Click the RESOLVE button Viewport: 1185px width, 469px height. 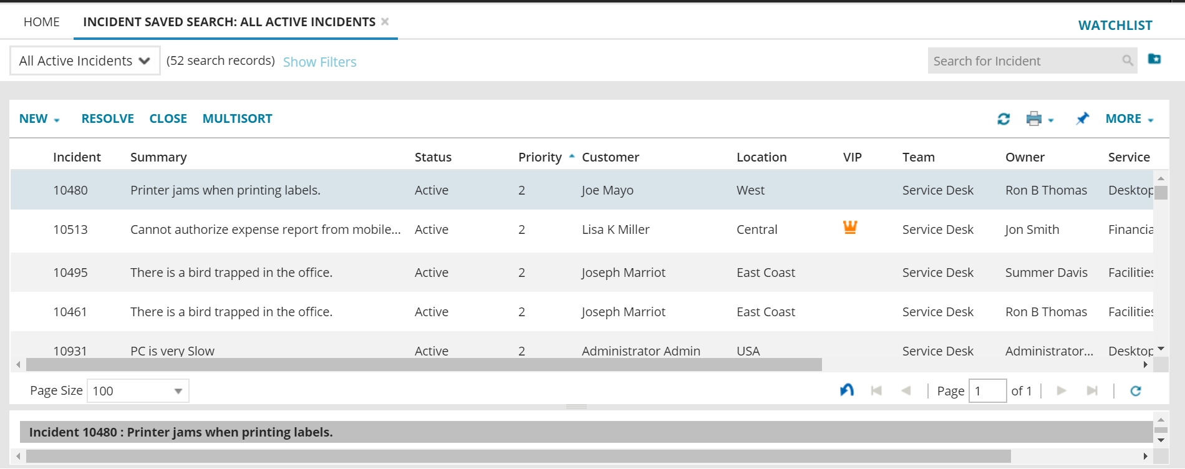tap(108, 118)
